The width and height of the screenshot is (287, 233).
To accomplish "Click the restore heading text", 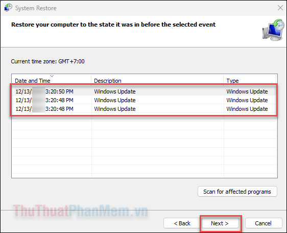I will (113, 25).
